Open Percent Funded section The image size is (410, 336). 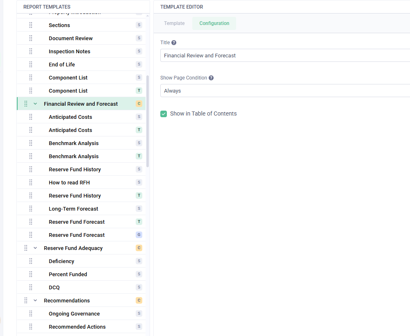click(81, 274)
